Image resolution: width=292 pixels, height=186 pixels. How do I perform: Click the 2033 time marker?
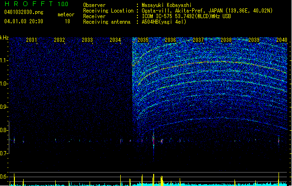87,40
